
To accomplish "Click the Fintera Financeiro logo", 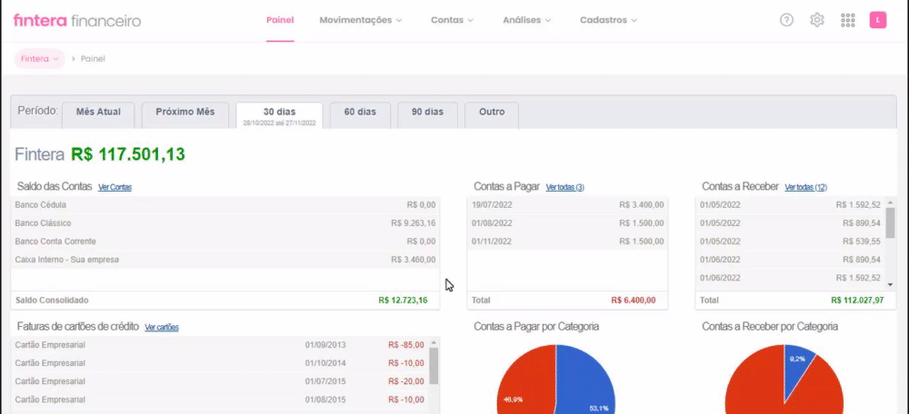I will [x=77, y=21].
